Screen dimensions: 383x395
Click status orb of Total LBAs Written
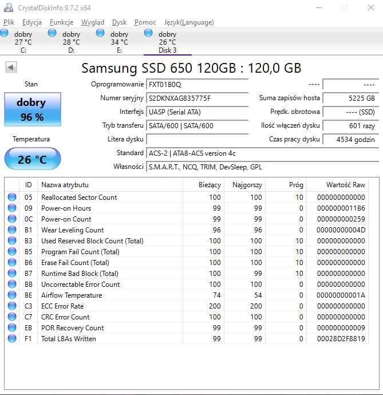(12, 338)
